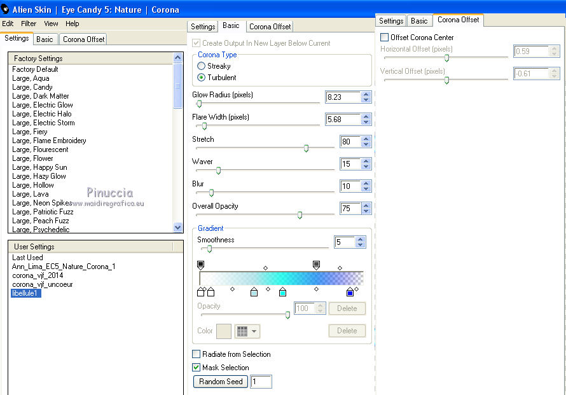Enable Radiate from Selection
566x395 pixels.
click(196, 354)
